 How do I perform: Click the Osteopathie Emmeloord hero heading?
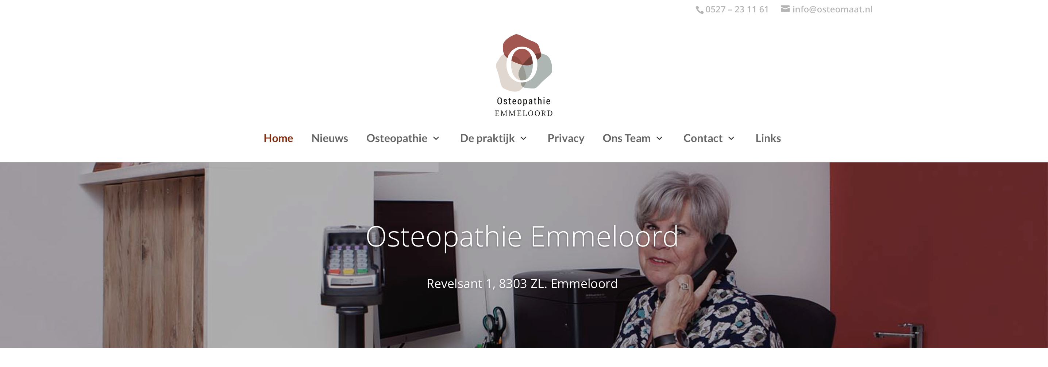coord(522,237)
